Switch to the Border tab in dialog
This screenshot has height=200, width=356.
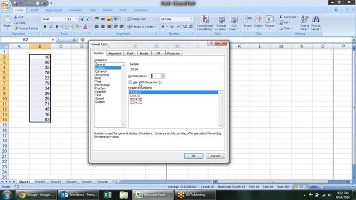pyautogui.click(x=144, y=53)
